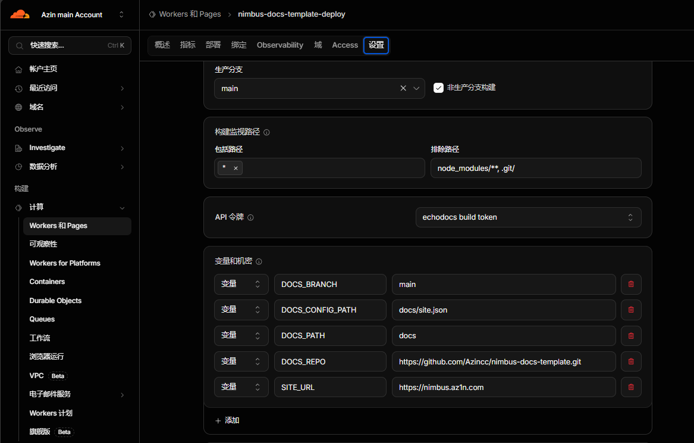
Task: Switch to the Observability tab
Action: [280, 45]
